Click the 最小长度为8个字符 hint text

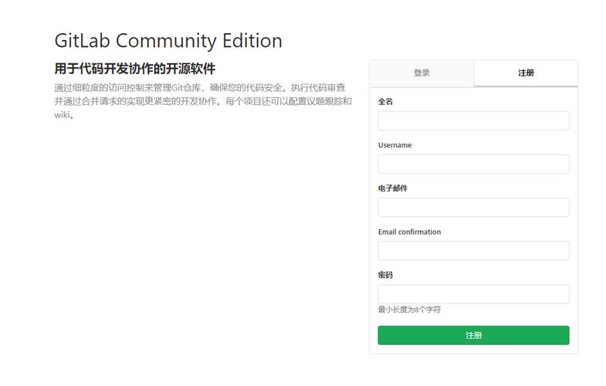(x=409, y=310)
